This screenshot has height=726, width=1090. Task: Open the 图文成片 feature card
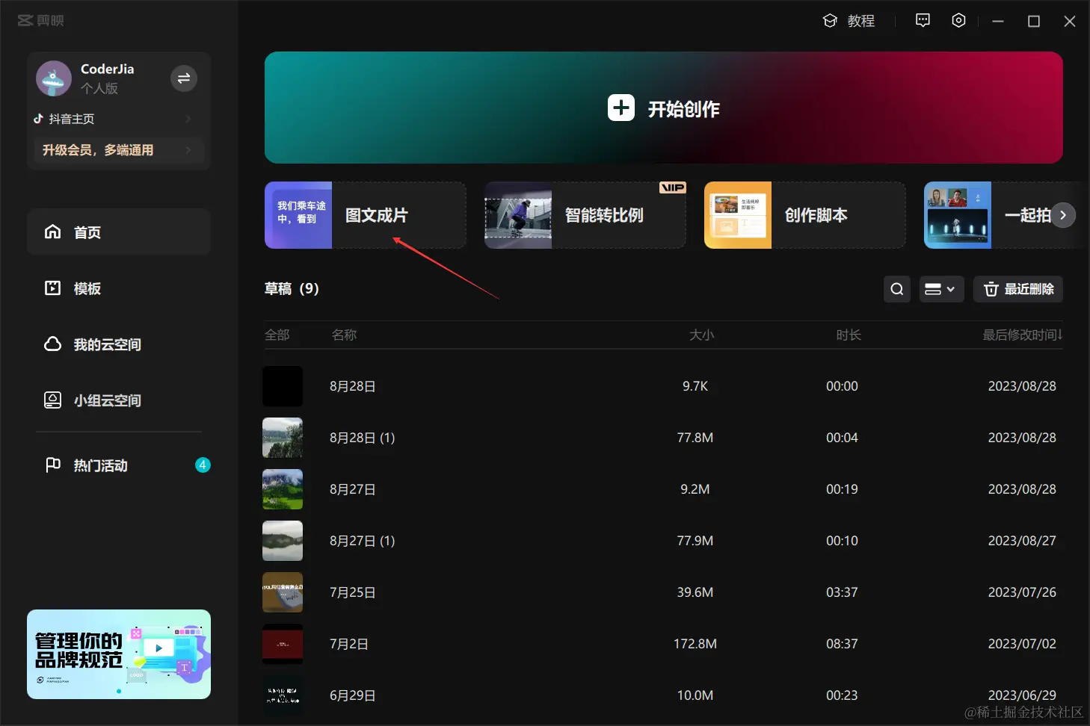366,215
